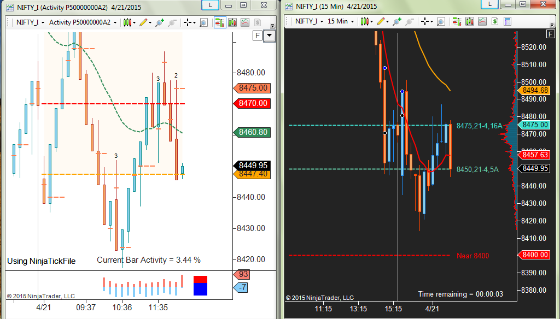Click the zoom out magnifier in Activity window

point(172,22)
